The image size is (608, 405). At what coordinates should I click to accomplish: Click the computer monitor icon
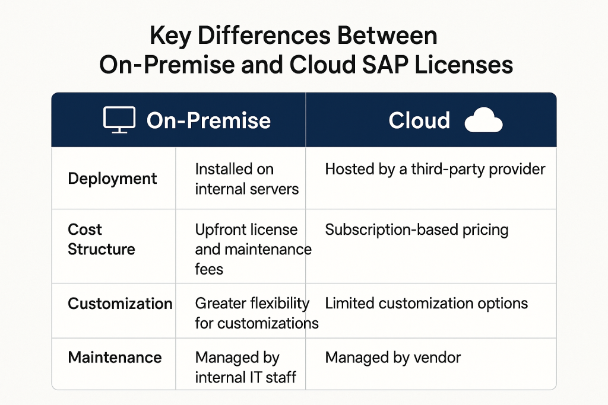click(119, 120)
